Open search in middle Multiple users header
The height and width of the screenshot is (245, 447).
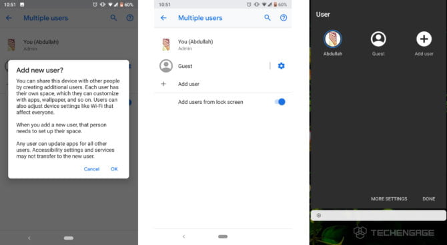[x=268, y=18]
